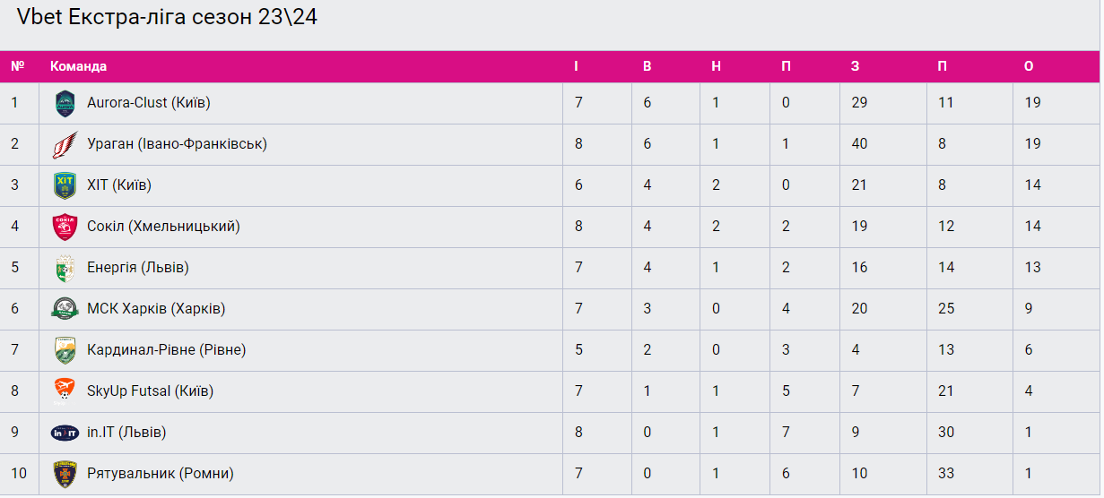The image size is (1104, 498).
Task: Click the Ураган team logo
Action: pyautogui.click(x=65, y=145)
